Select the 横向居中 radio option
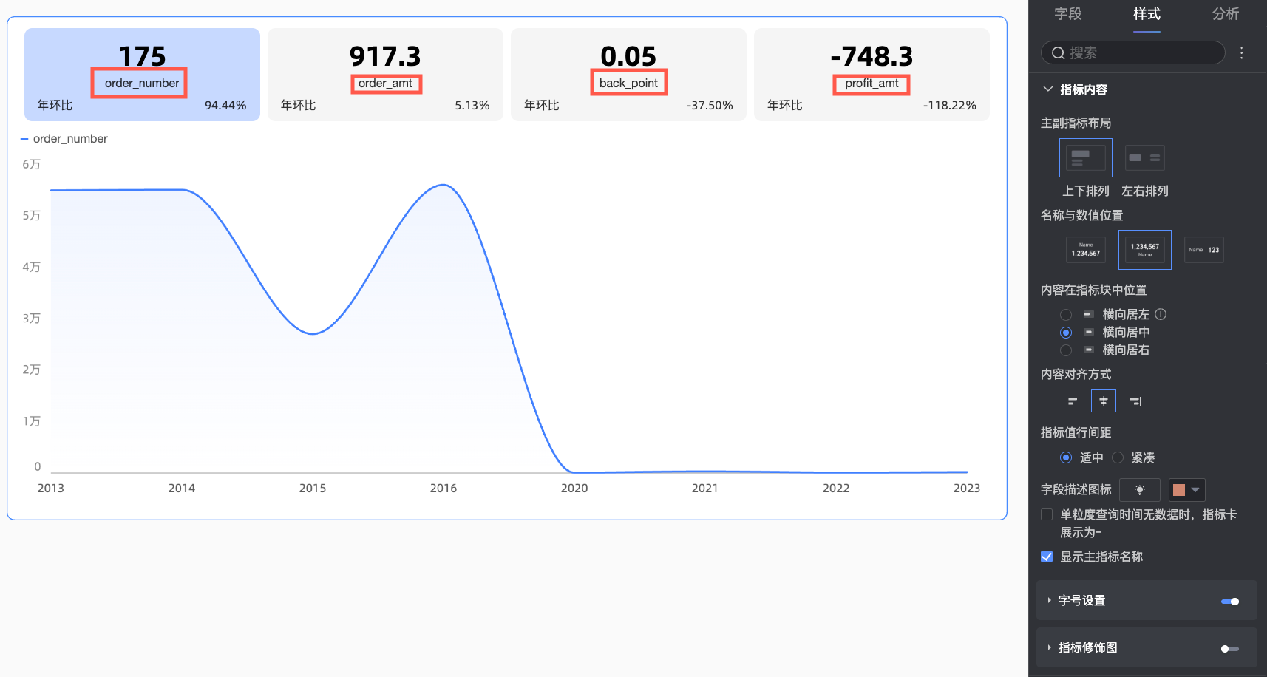Viewport: 1267px width, 677px height. click(1066, 333)
